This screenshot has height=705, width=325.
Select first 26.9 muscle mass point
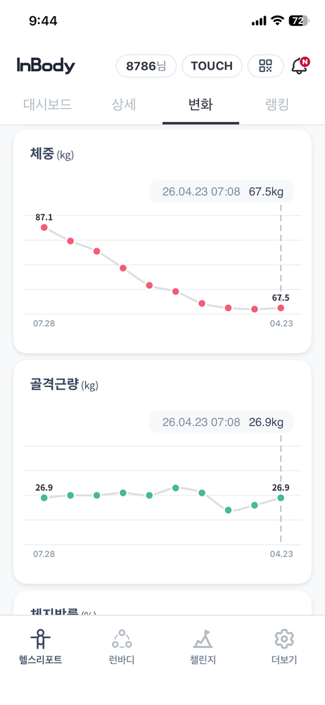(x=44, y=498)
